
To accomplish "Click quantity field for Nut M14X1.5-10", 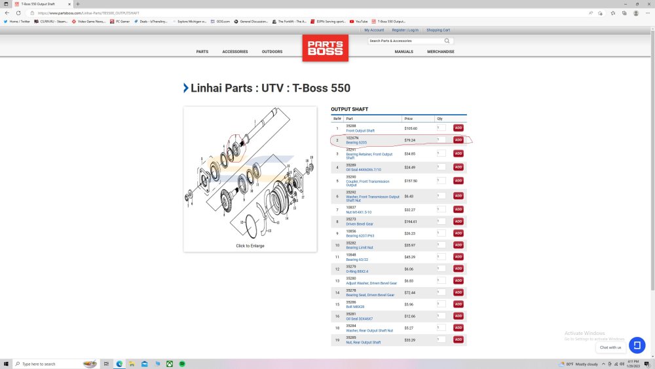I will [x=441, y=209].
